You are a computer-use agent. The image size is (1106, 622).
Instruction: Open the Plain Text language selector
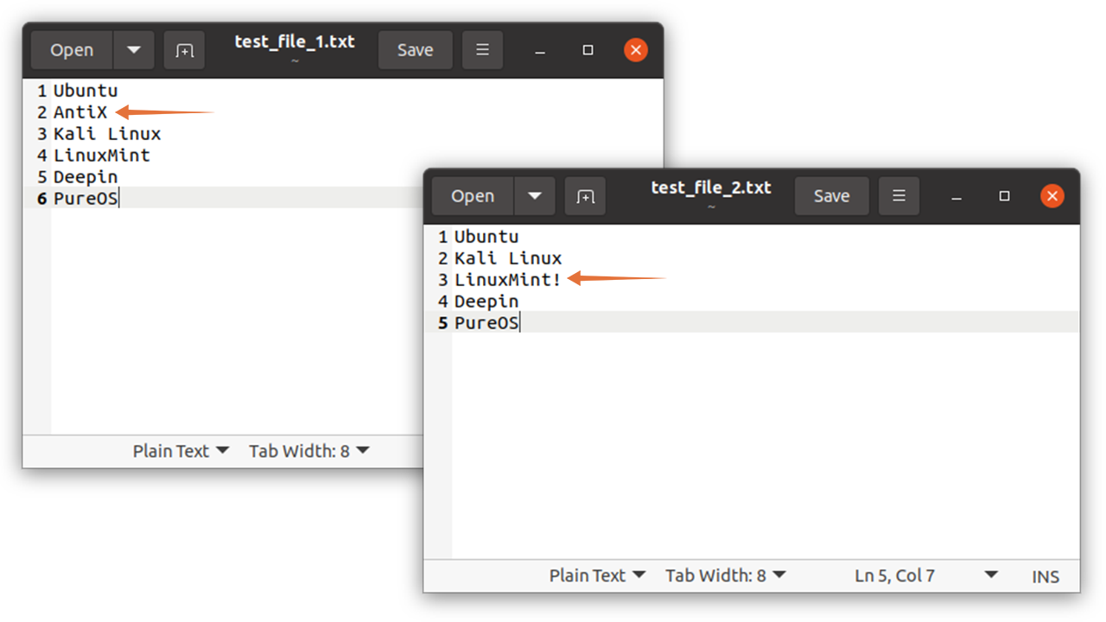597,574
